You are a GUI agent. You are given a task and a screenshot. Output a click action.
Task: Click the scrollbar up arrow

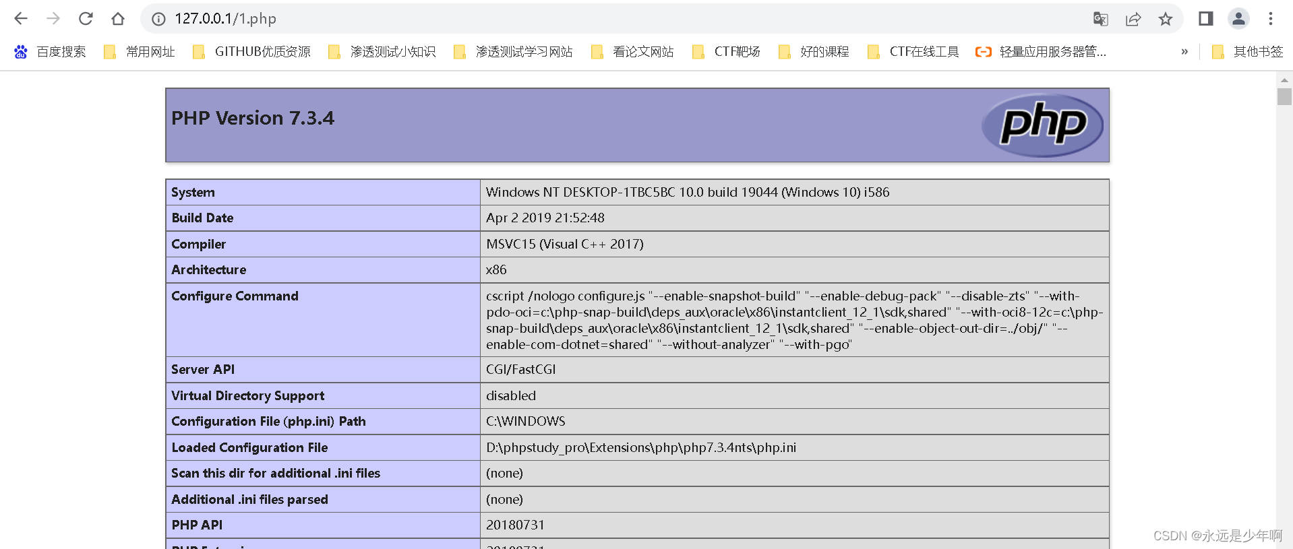coord(1284,80)
